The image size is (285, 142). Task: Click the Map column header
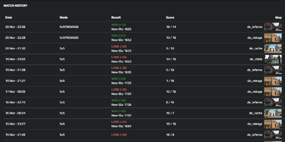(x=278, y=17)
